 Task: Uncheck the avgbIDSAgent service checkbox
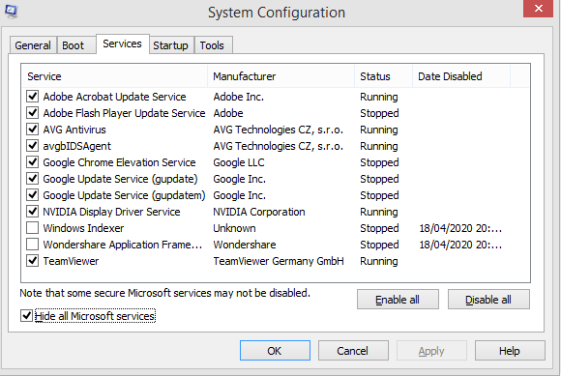coord(33,145)
